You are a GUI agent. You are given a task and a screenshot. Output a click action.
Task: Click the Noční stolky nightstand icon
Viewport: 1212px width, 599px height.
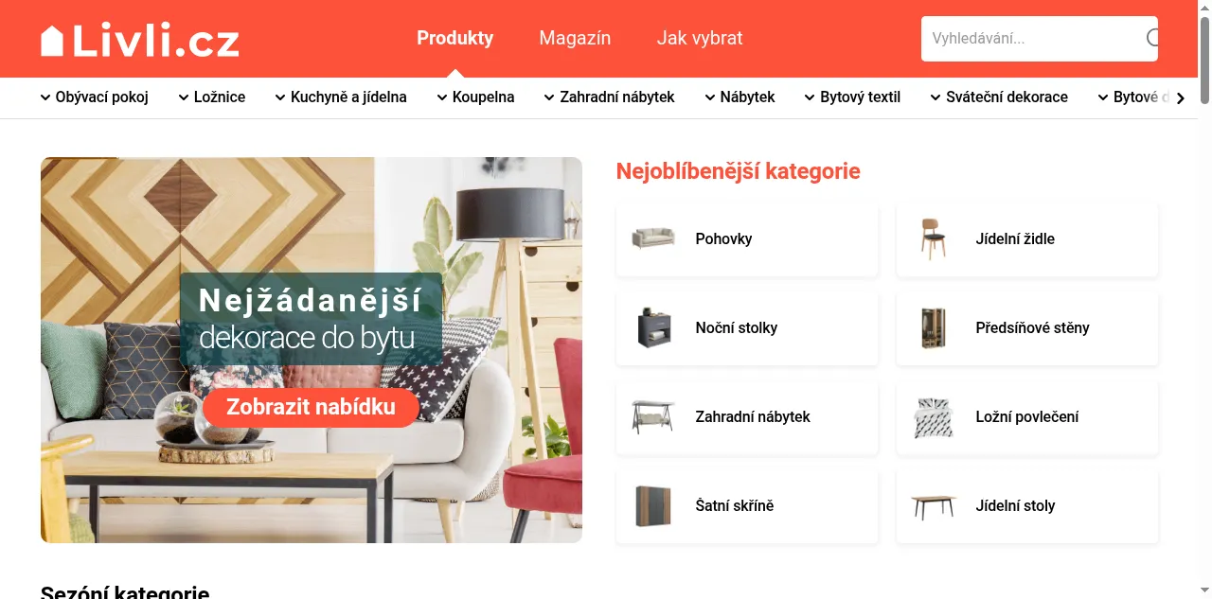click(653, 327)
